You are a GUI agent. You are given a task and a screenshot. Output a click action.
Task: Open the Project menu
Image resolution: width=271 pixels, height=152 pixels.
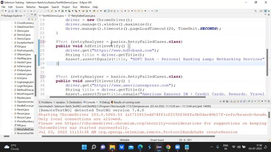[x=66, y=7]
